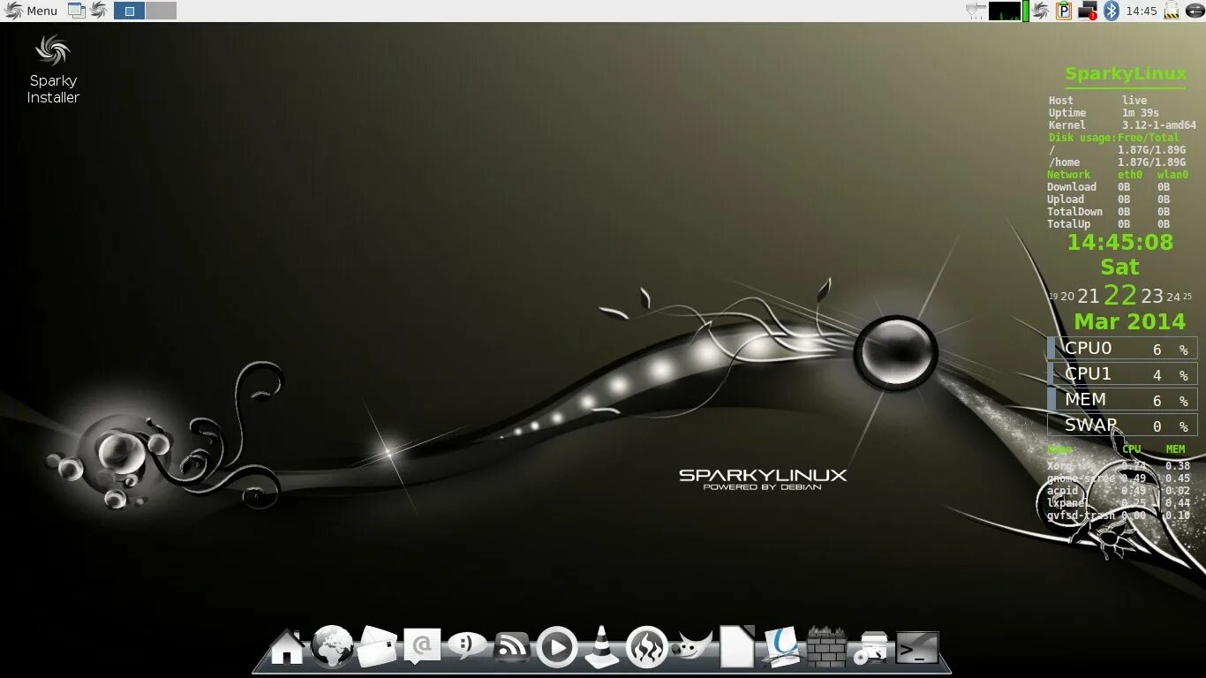Image resolution: width=1206 pixels, height=678 pixels.
Task: Switch to the first workspace (blue)
Action: [x=129, y=11]
